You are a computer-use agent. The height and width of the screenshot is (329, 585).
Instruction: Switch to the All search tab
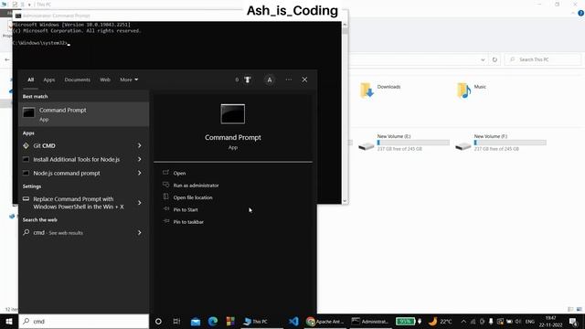[x=30, y=80]
